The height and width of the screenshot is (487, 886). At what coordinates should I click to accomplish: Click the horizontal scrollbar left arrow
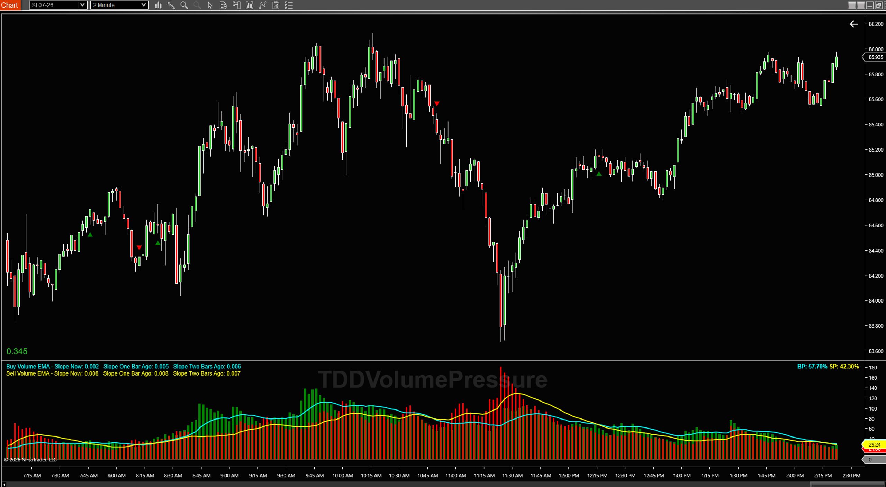click(x=3, y=484)
